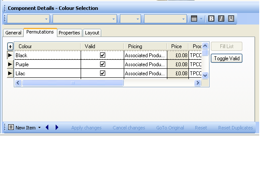Open the General tab
The width and height of the screenshot is (276, 172).
pos(13,33)
